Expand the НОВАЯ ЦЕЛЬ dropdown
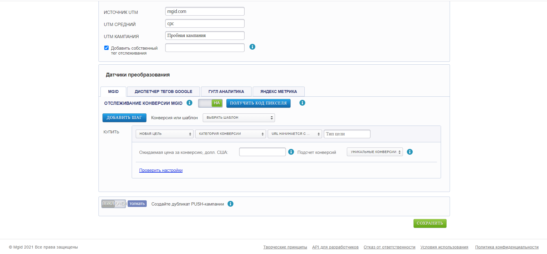The height and width of the screenshot is (254, 547). pos(164,134)
